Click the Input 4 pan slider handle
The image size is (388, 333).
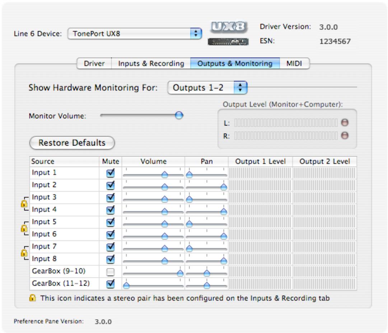224,211
